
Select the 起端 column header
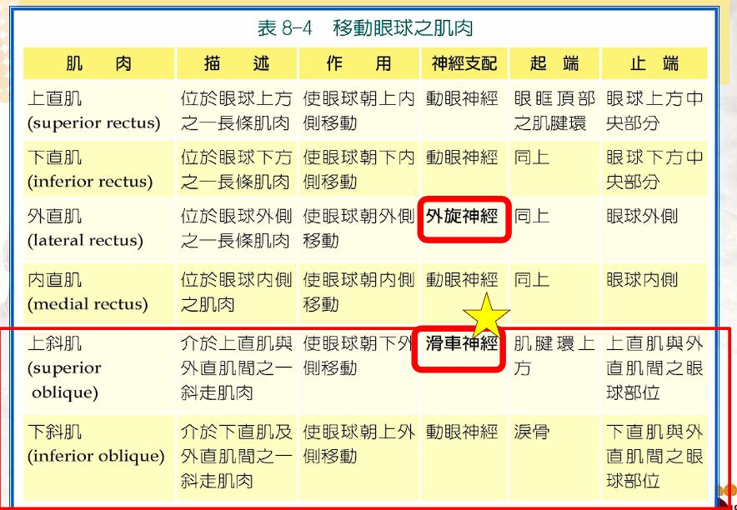554,63
